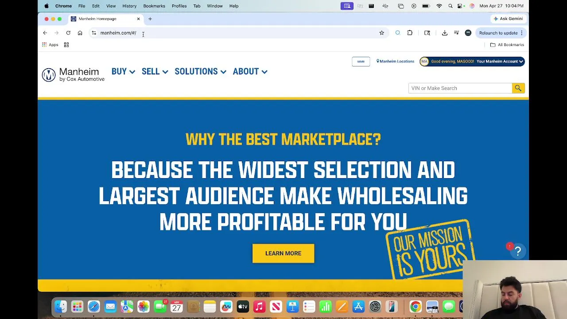This screenshot has height=319, width=567.
Task: Expand the ABOUT dropdown menu
Action: [250, 72]
